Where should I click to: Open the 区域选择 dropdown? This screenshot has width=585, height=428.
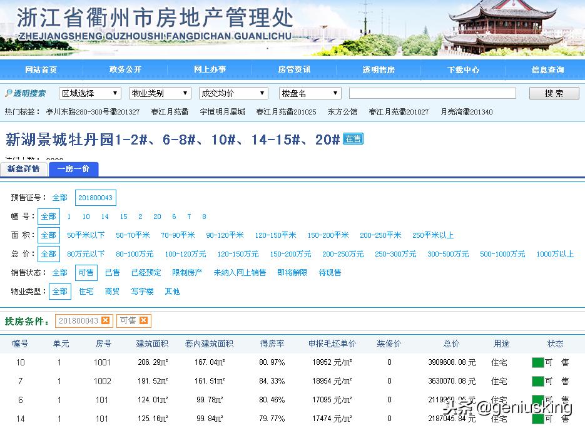coord(89,93)
